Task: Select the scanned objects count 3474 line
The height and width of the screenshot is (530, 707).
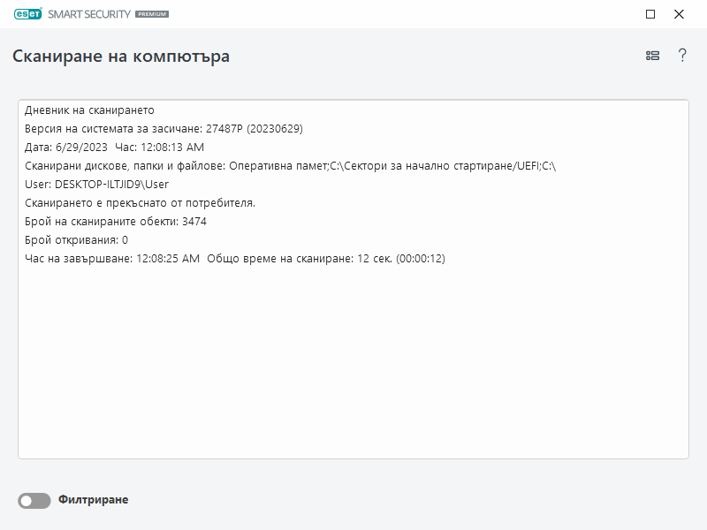Action: pyautogui.click(x=116, y=222)
